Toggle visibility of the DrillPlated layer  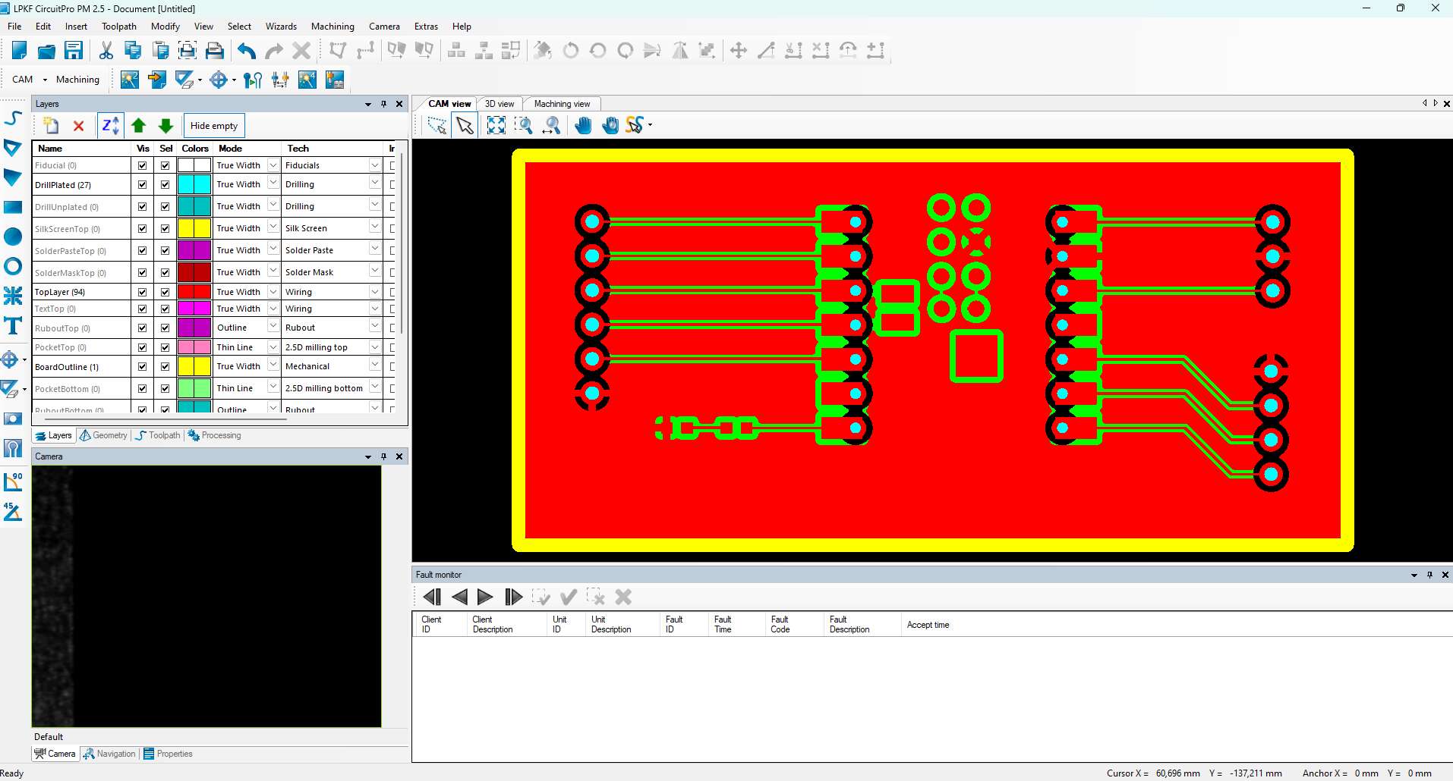coord(142,184)
